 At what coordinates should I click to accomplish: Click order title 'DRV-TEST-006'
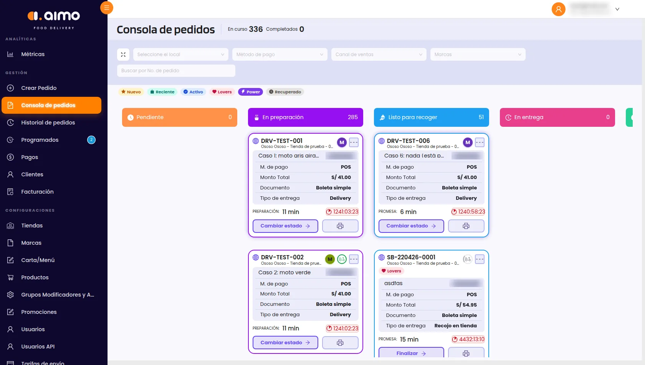(x=408, y=141)
